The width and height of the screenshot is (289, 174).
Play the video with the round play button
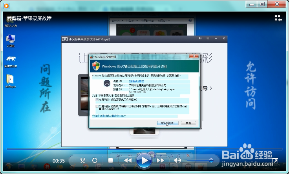tap(144, 160)
